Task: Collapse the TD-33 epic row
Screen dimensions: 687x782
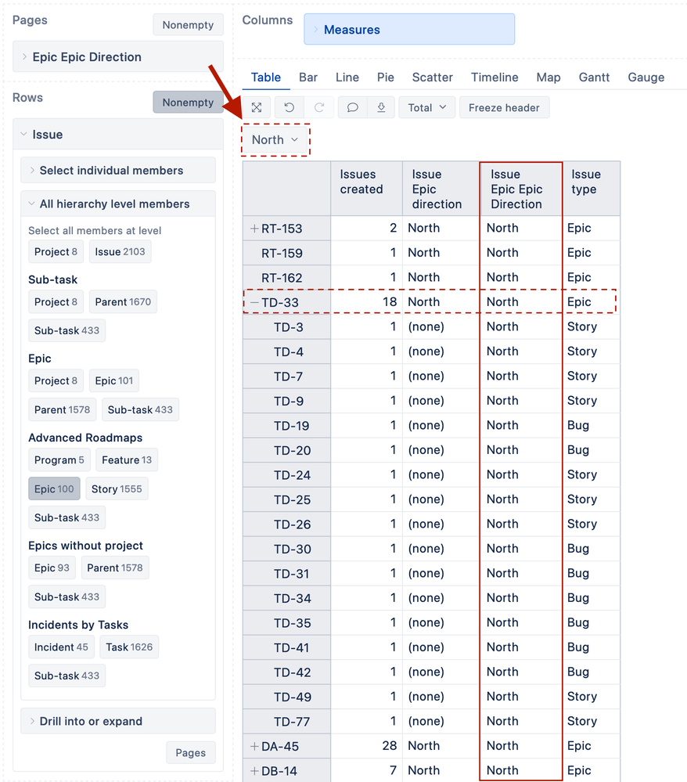Action: [x=254, y=301]
